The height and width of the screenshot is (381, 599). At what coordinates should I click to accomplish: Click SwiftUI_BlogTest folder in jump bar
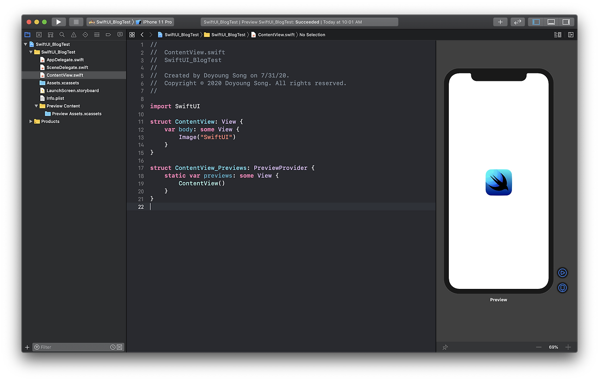point(225,35)
